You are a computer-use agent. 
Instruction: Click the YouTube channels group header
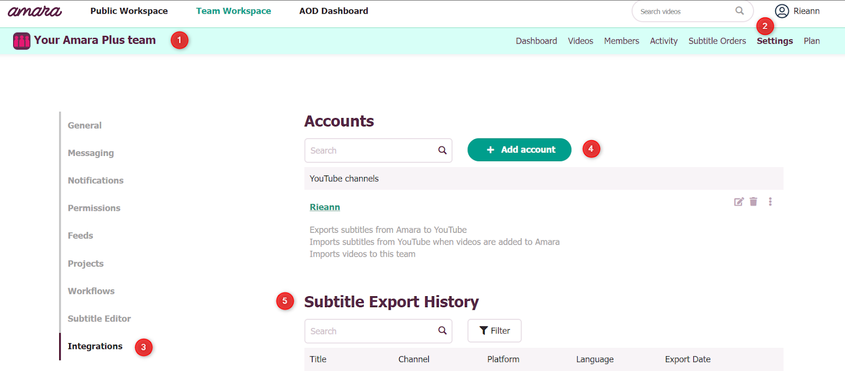543,179
